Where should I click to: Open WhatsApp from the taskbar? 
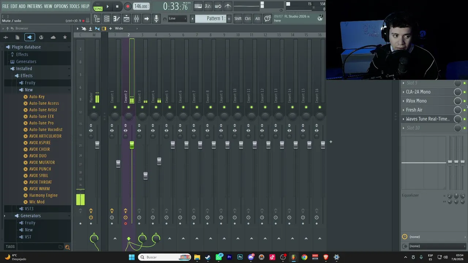(x=219, y=257)
